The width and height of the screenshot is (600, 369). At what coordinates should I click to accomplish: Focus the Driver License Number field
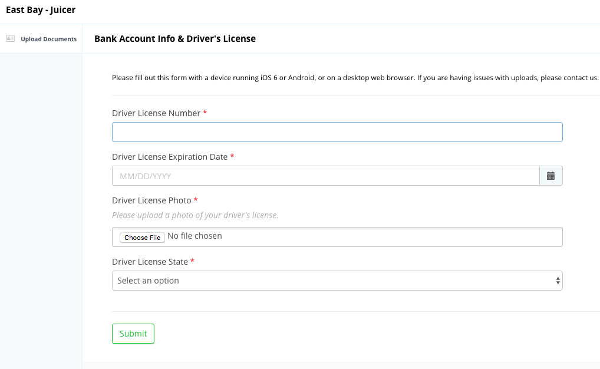pyautogui.click(x=337, y=132)
